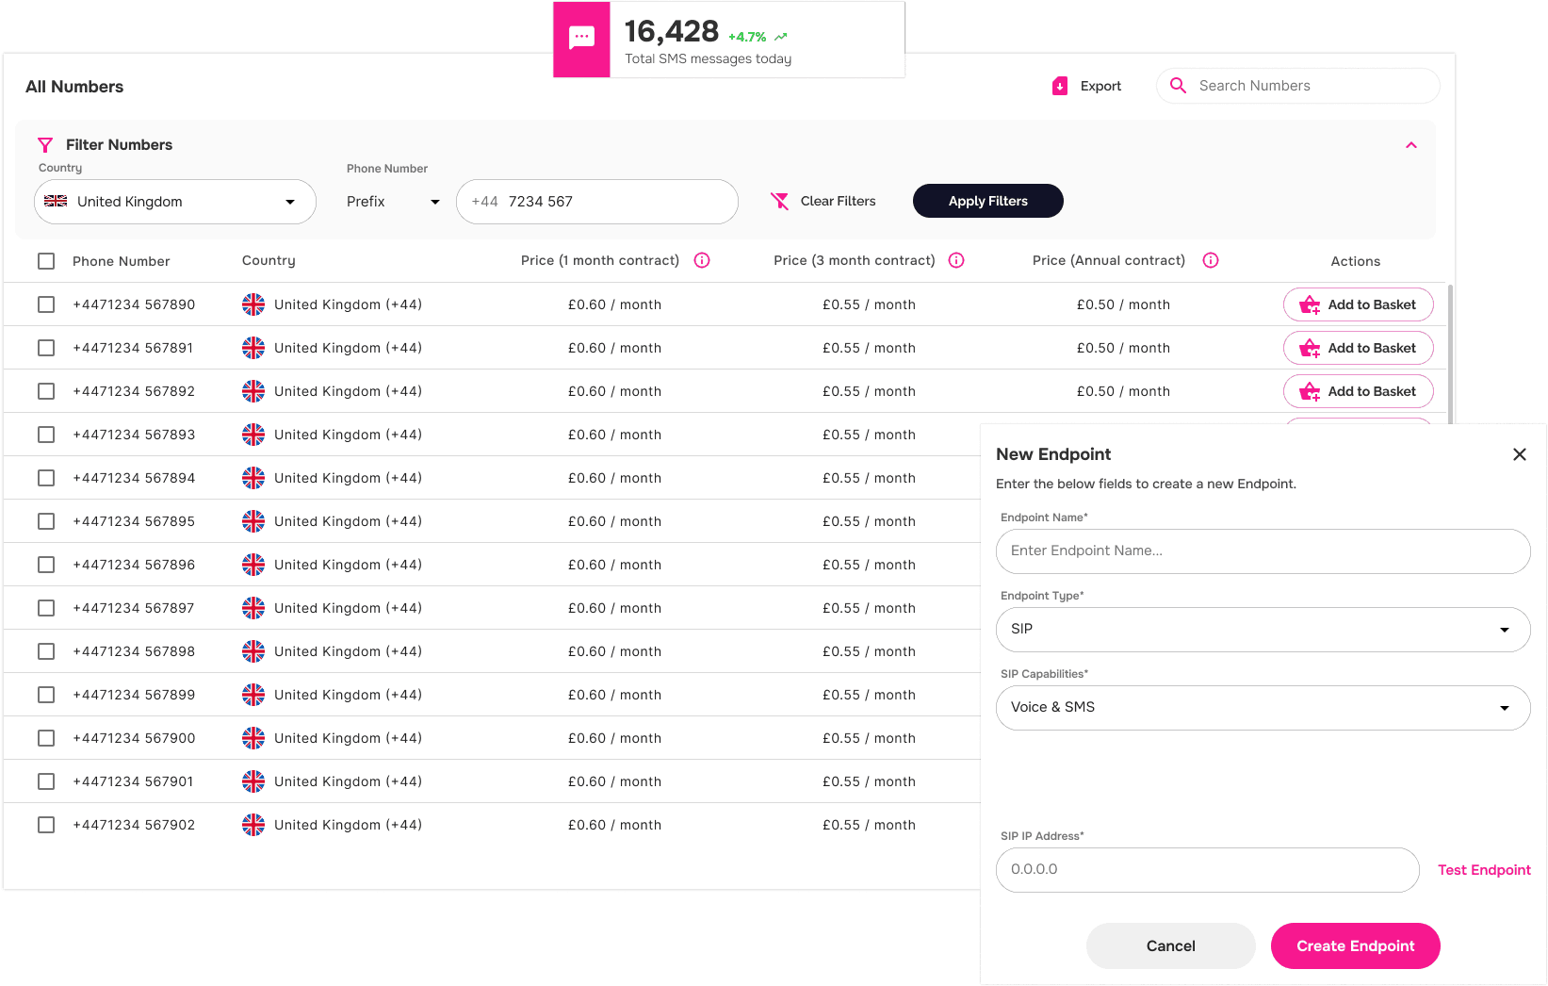Image resolution: width=1548 pixels, height=986 pixels.
Task: Add number +4471234 567891 to basket
Action: pyautogui.click(x=1359, y=348)
